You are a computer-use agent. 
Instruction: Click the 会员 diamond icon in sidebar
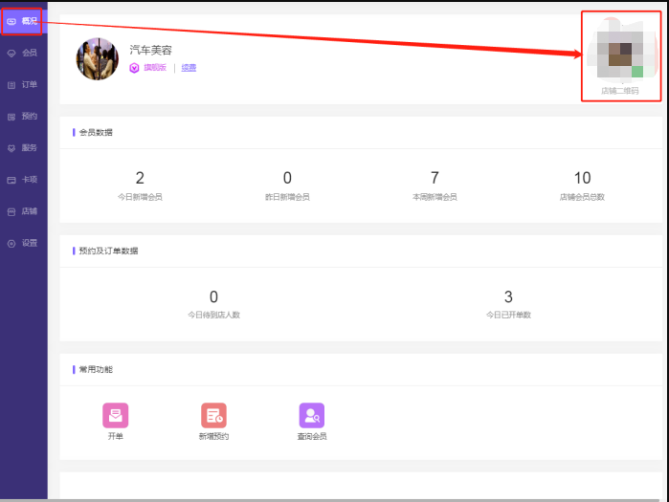[11, 54]
